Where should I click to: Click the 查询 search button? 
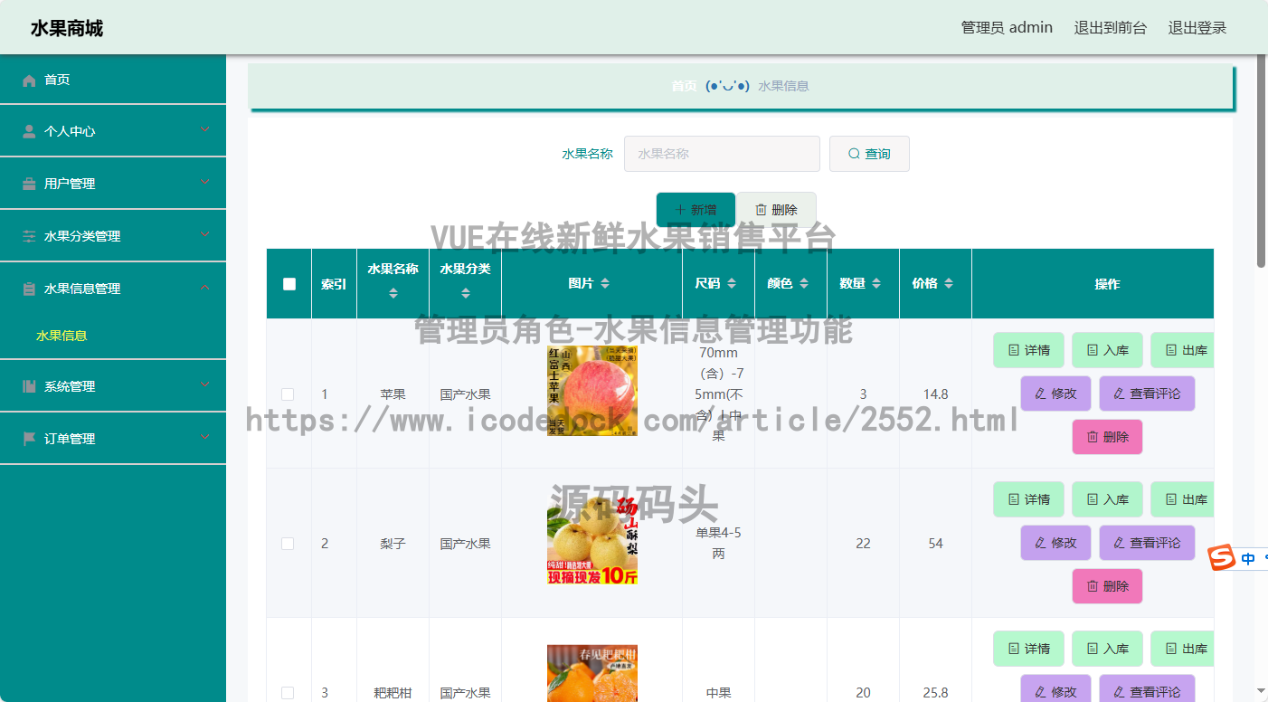point(869,154)
